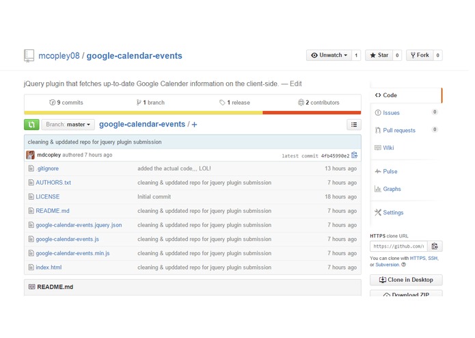Open google-calendar-events.min.js file
The image size is (475, 338).
72,253
